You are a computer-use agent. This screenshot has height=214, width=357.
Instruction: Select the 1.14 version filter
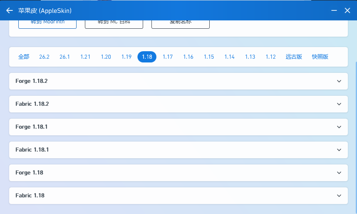click(x=230, y=57)
